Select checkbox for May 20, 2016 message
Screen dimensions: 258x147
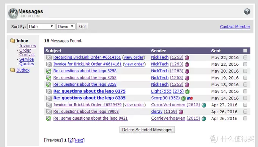coord(245,71)
